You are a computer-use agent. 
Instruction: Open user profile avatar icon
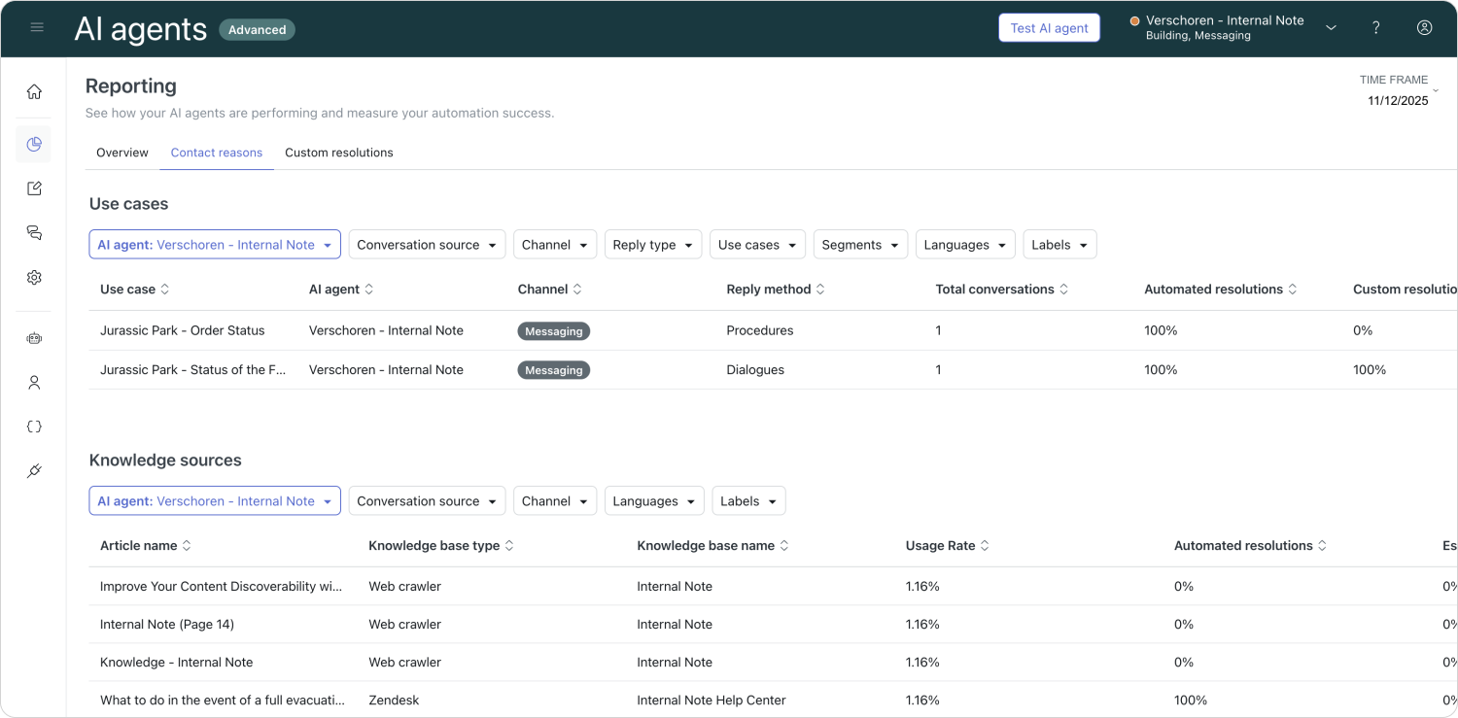pos(1424,28)
